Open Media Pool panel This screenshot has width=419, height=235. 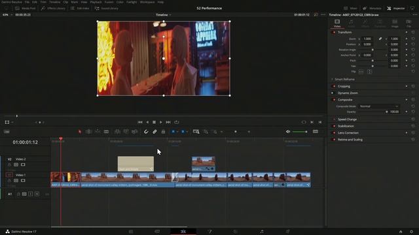point(25,8)
